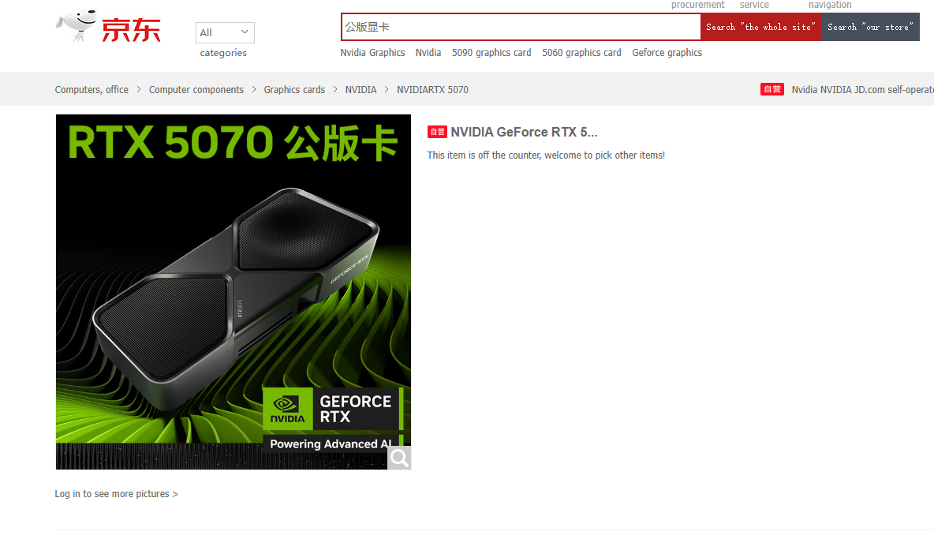The width and height of the screenshot is (934, 539).
Task: Click the Nvidia Graphics hot search link
Action: tap(372, 52)
